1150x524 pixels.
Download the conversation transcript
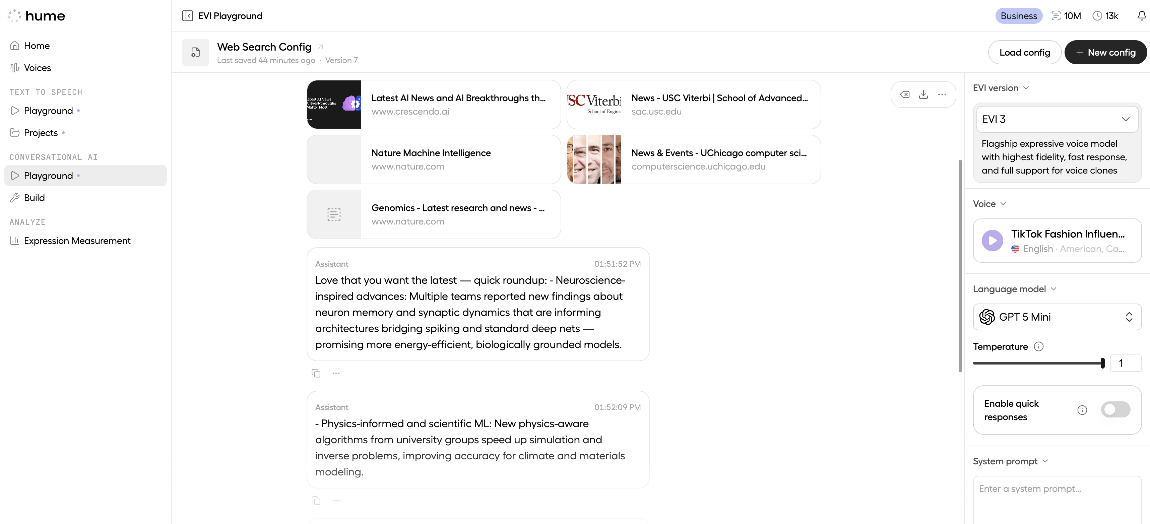[x=924, y=94]
